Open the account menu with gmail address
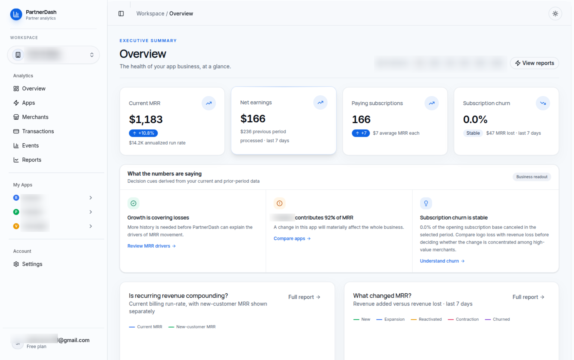This screenshot has width=574, height=360. [53, 343]
